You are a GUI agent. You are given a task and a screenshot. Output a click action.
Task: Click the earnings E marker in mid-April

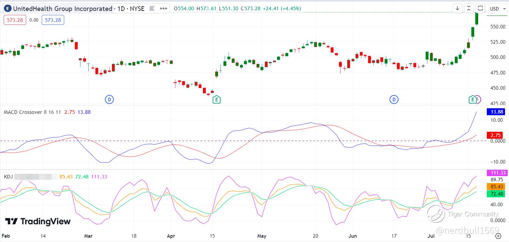216,99
